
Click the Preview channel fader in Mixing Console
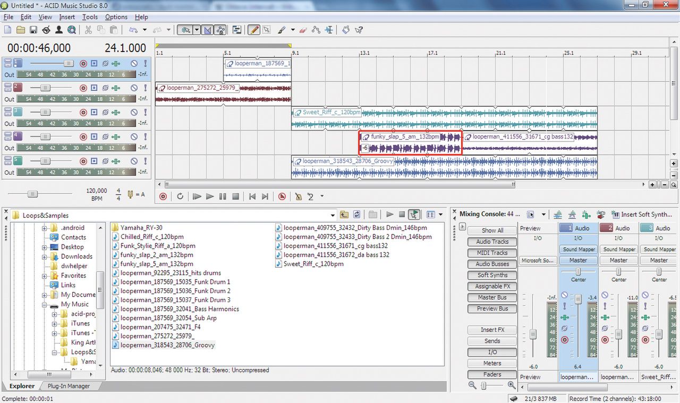533,335
